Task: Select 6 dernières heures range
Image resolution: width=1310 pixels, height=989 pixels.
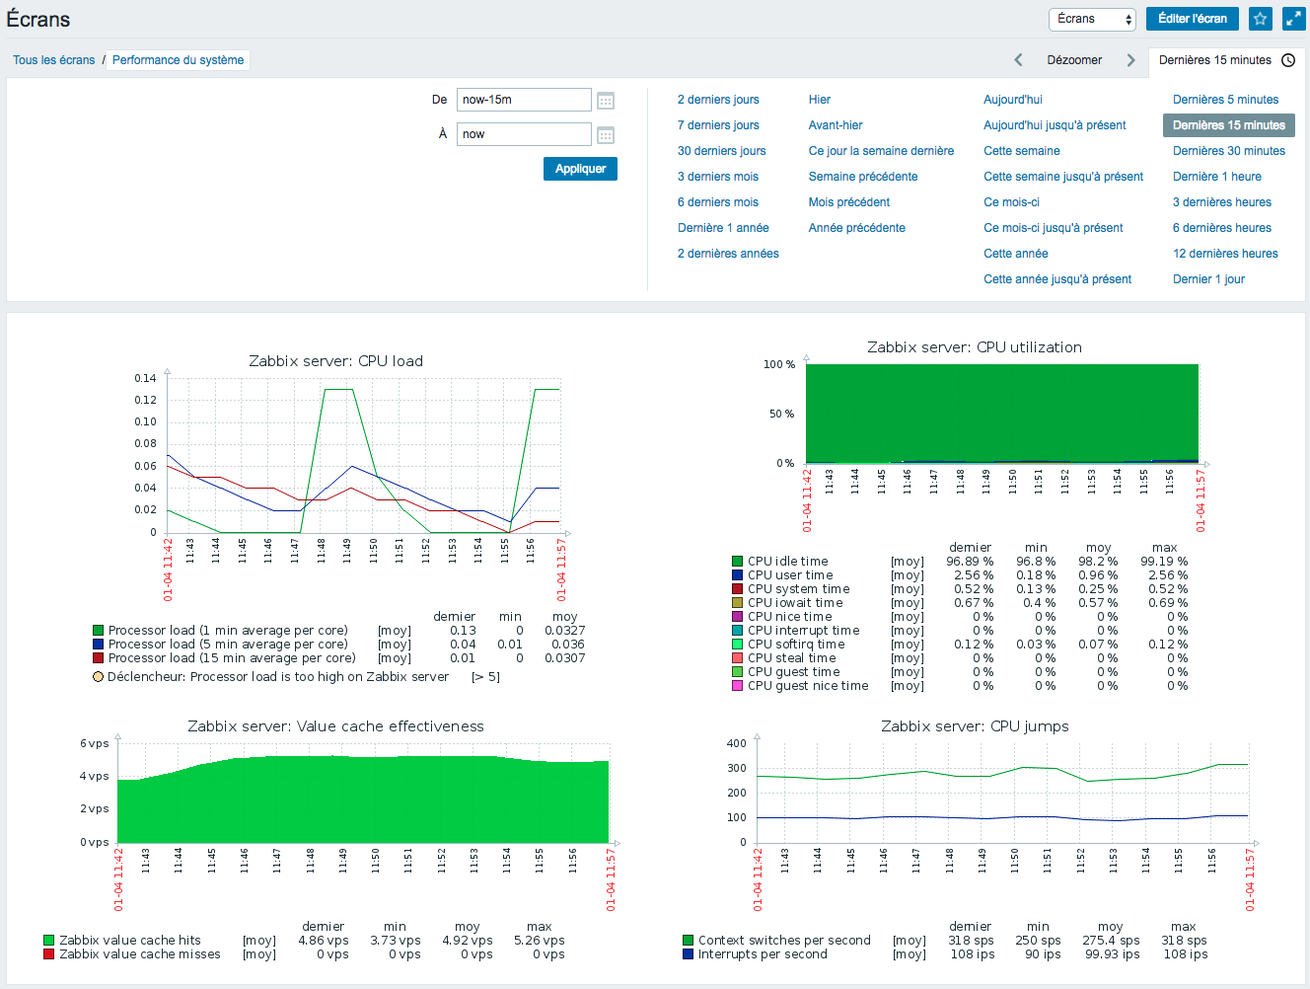Action: (1222, 228)
